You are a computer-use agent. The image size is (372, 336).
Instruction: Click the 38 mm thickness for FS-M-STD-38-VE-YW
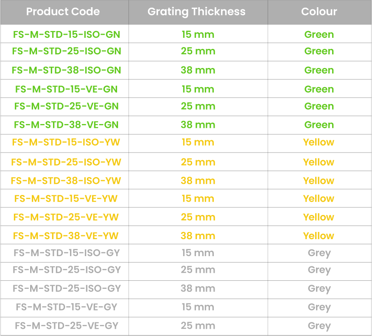198,236
